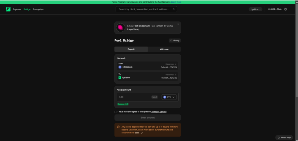Open the 0x1834...A2da wallet account menu
This screenshot has width=298, height=141.
click(275, 9)
